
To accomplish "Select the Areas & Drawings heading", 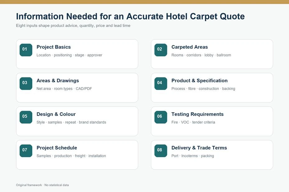I will [x=58, y=81].
